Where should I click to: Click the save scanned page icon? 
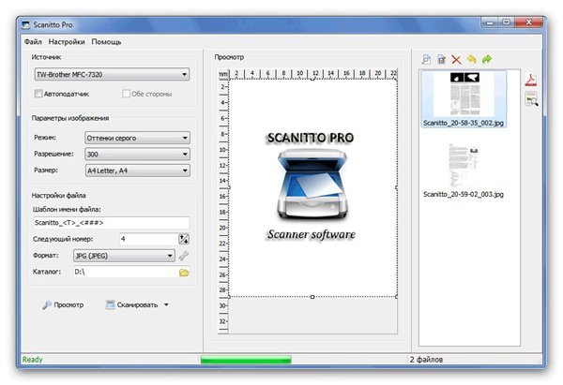pos(441,59)
